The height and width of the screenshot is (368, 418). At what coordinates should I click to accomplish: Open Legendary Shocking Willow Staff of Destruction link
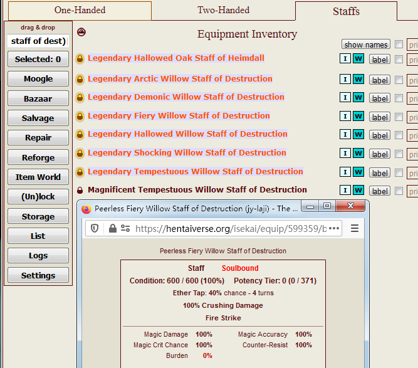(187, 152)
